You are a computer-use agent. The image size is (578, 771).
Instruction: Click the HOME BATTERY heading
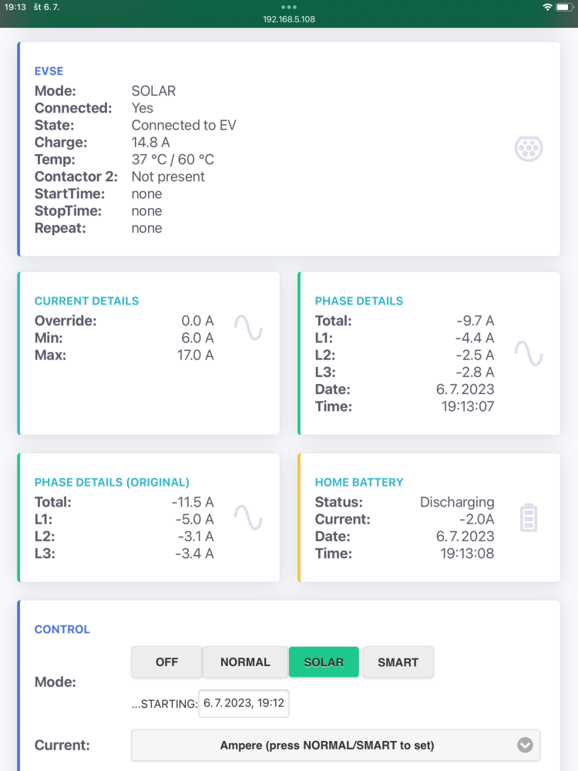click(x=359, y=482)
